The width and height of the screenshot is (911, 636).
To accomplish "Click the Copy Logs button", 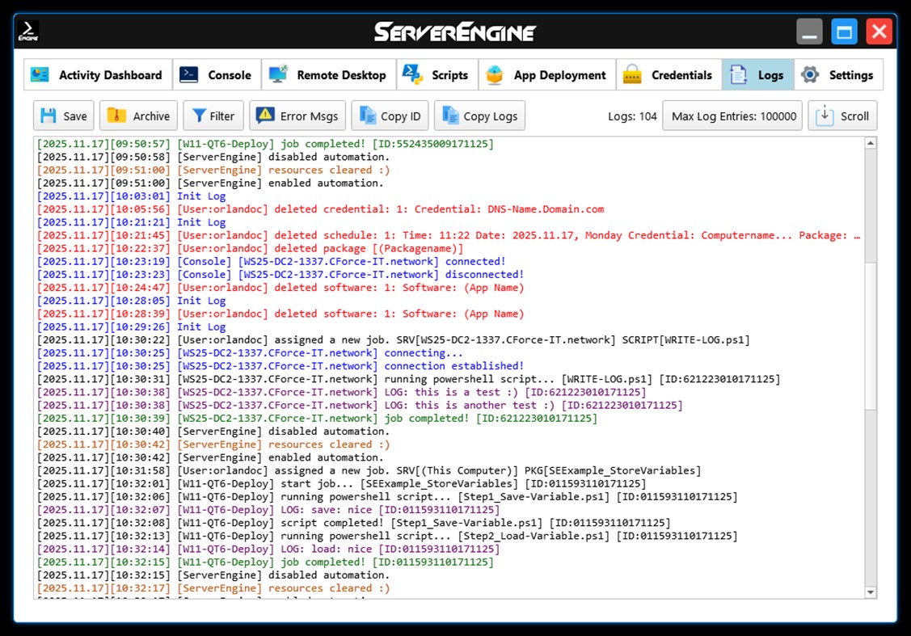I will [x=479, y=115].
